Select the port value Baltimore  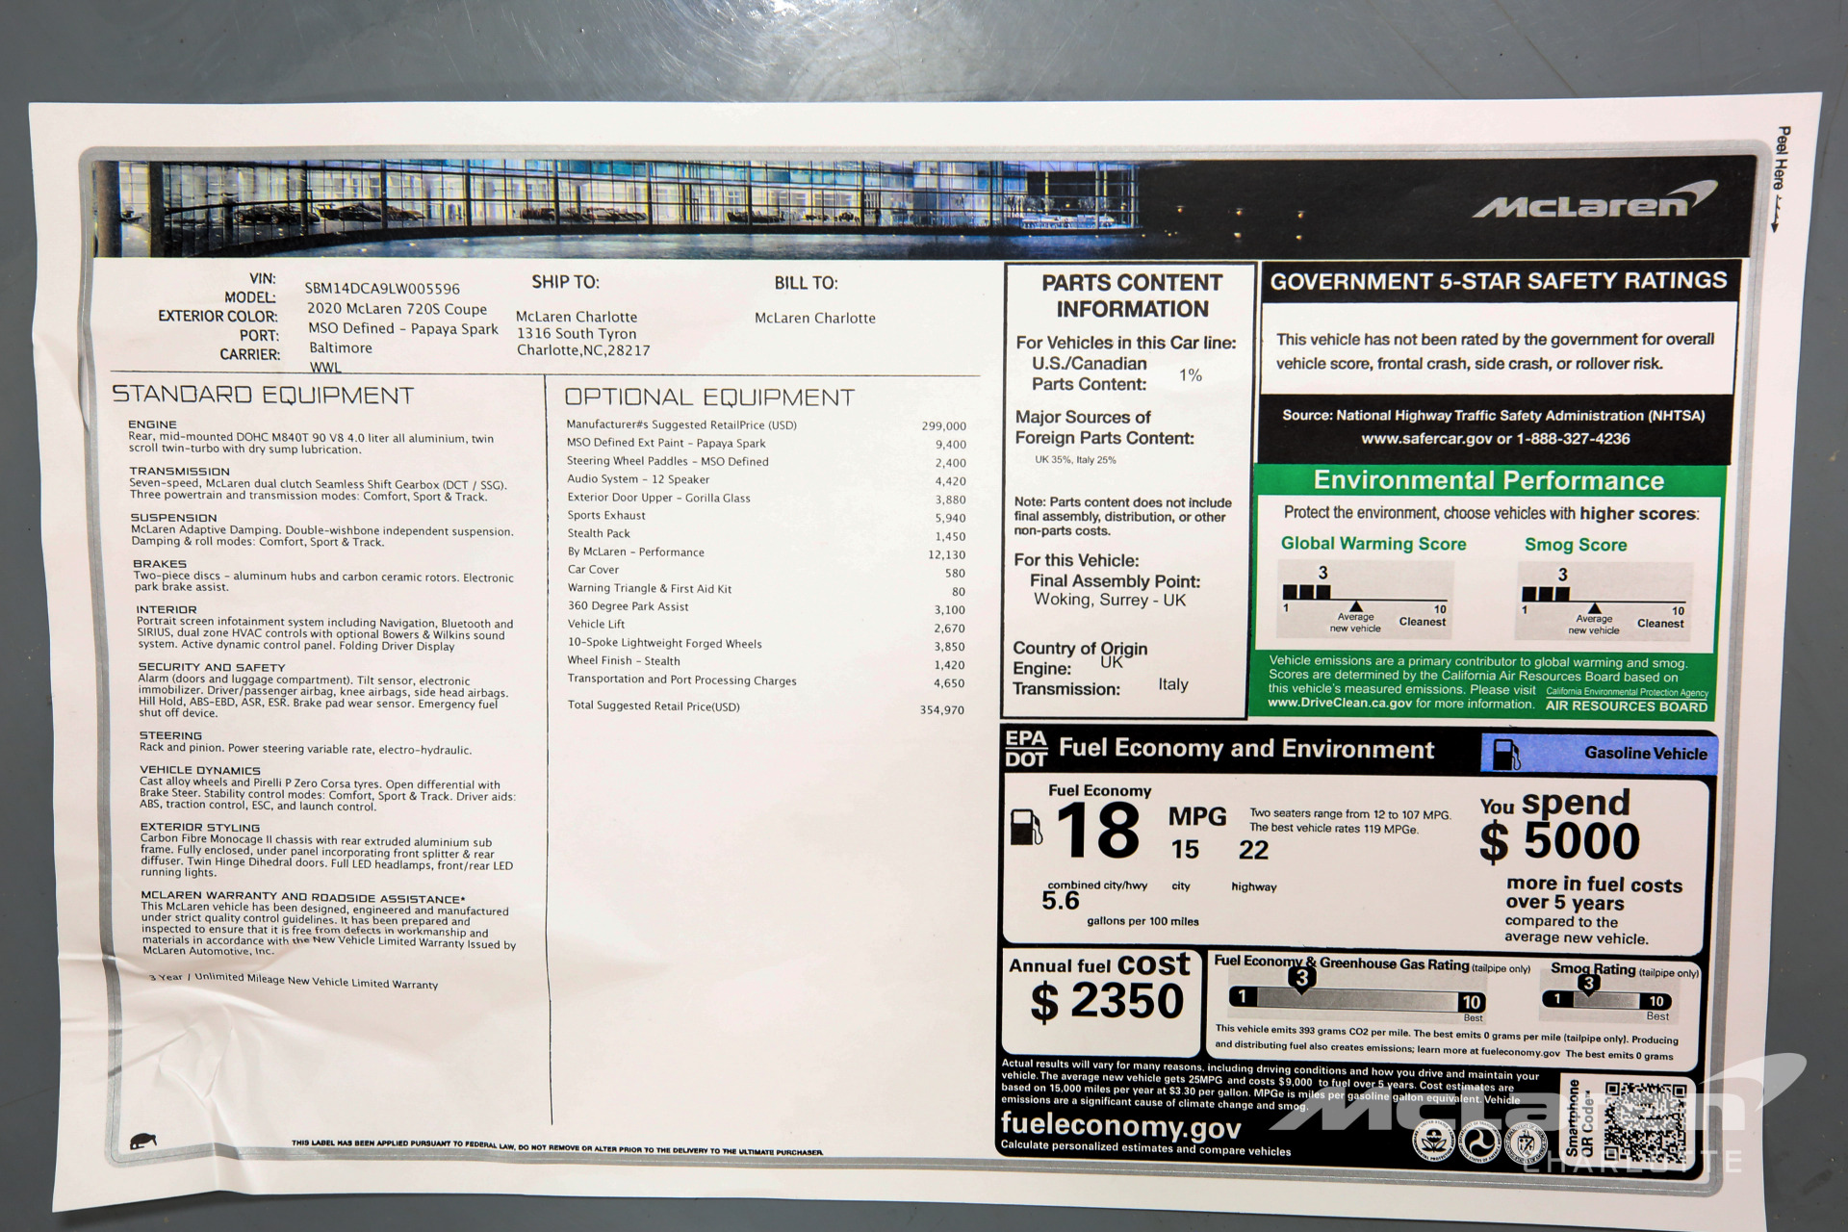point(341,347)
